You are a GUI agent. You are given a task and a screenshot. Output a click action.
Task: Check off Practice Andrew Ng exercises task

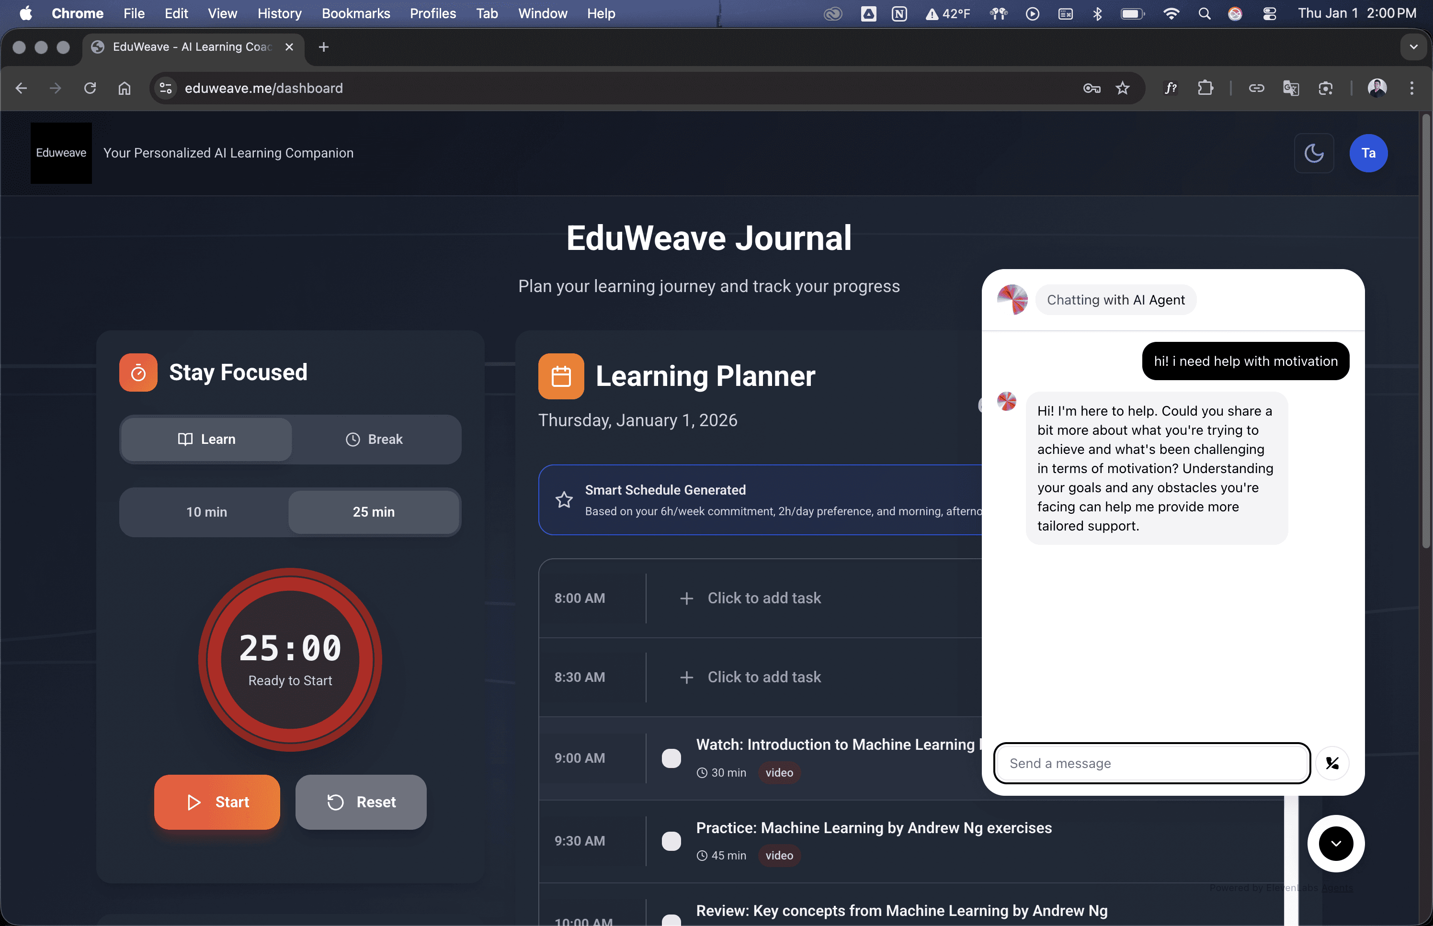point(671,841)
